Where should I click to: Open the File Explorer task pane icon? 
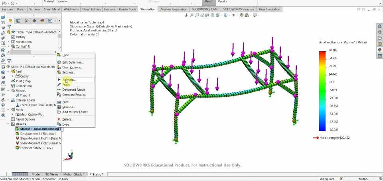point(379,38)
